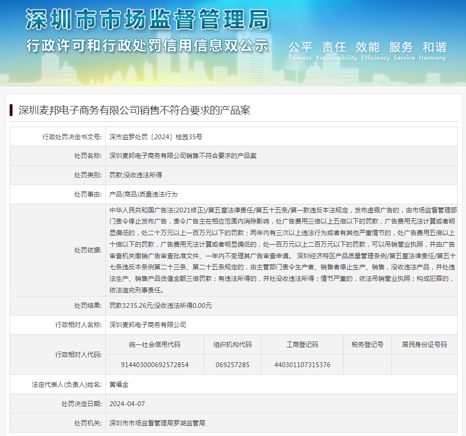Click the 工商登记码 column header
The image size is (466, 436).
click(x=302, y=344)
